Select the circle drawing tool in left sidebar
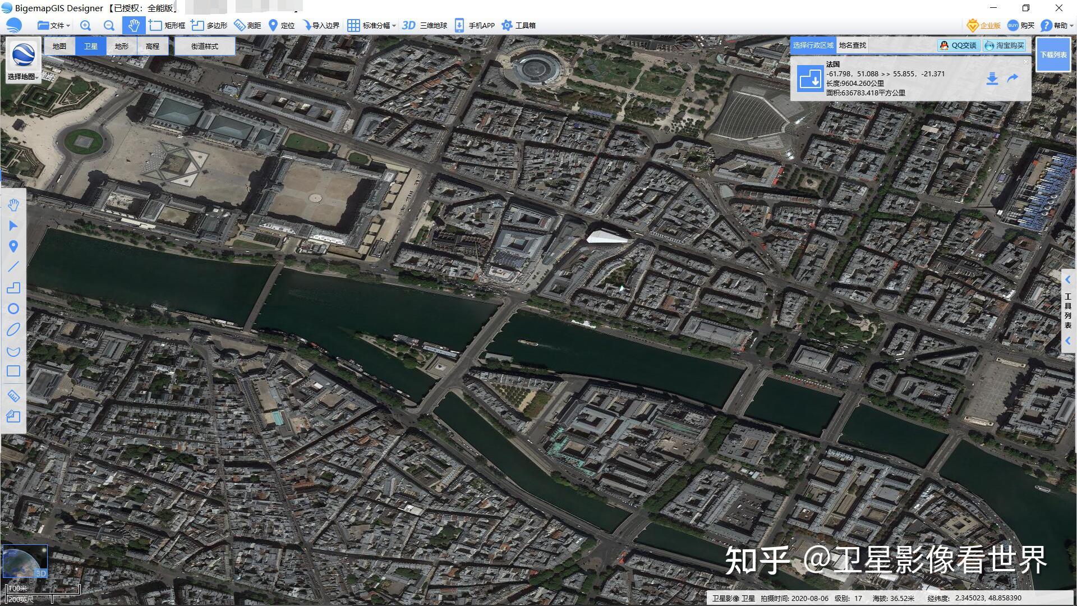This screenshot has height=606, width=1077. coord(14,309)
